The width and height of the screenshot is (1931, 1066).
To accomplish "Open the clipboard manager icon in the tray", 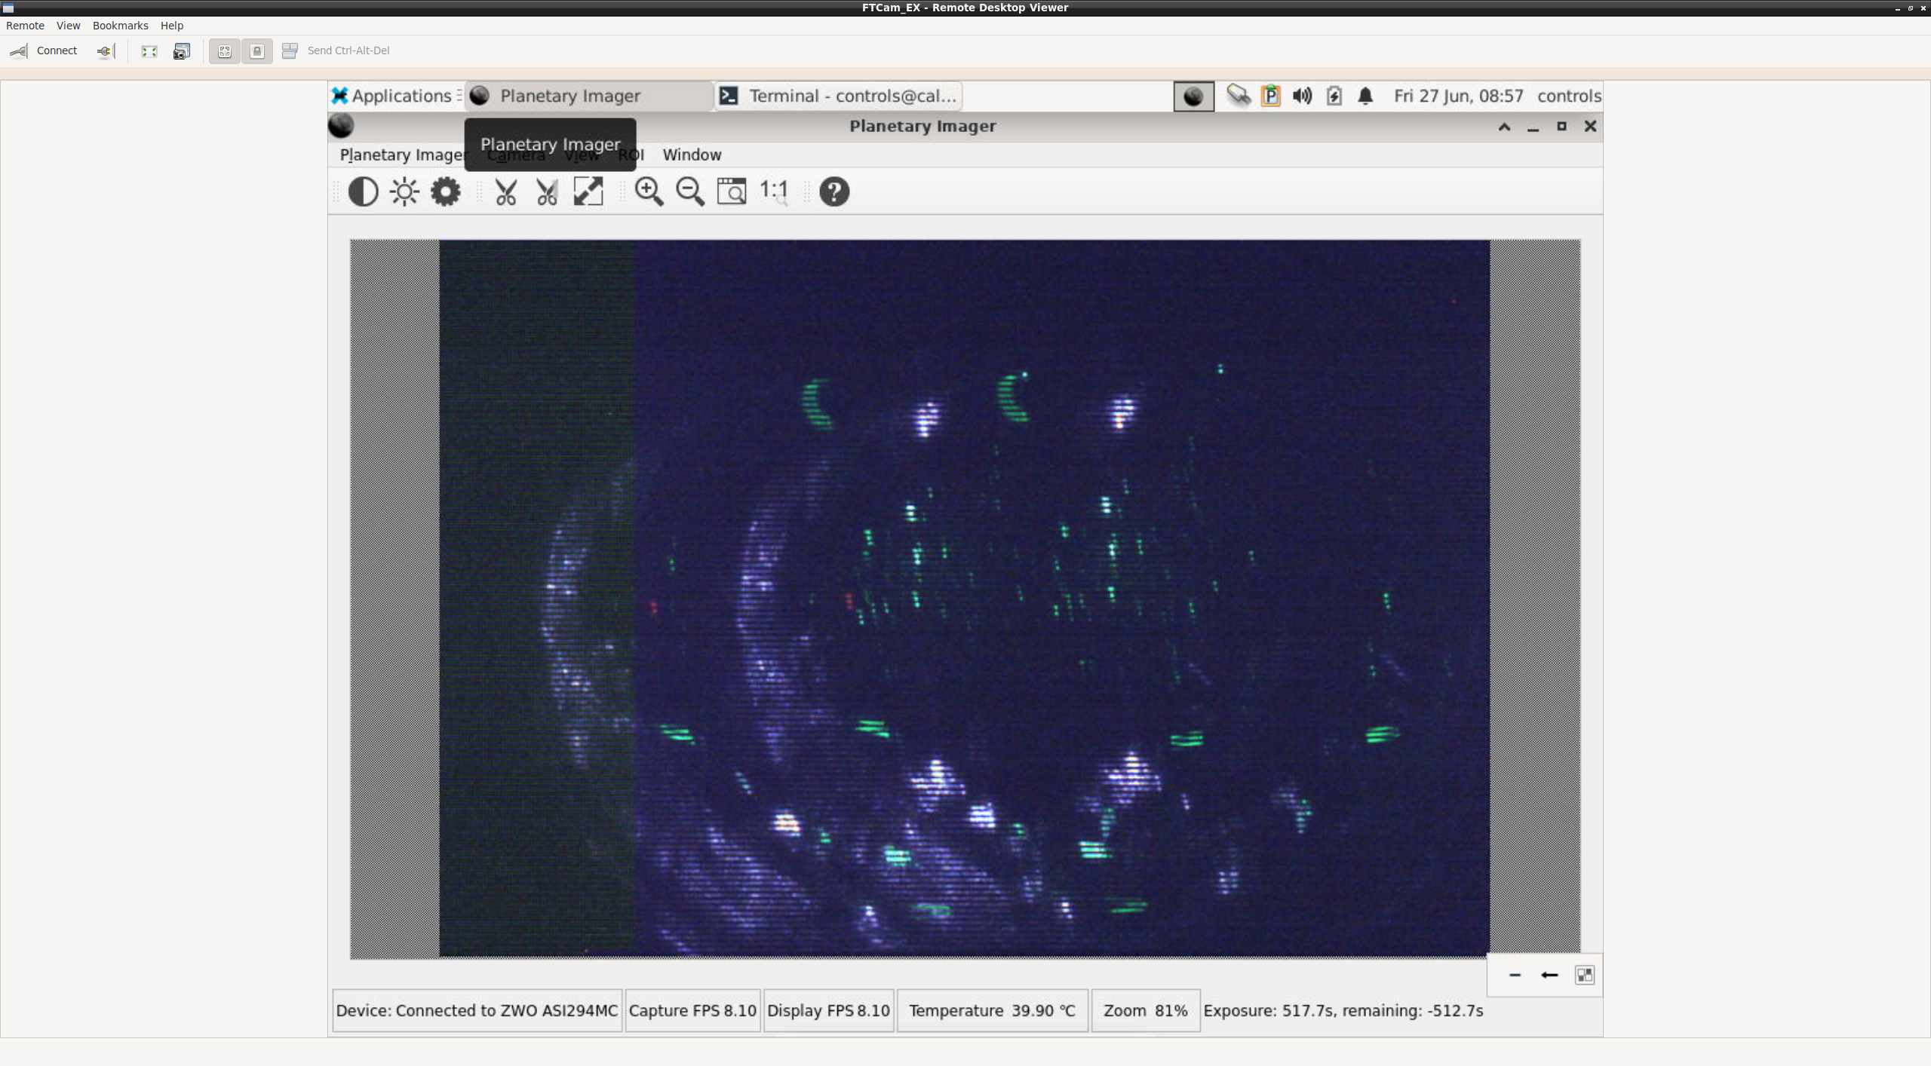I will (x=1271, y=96).
